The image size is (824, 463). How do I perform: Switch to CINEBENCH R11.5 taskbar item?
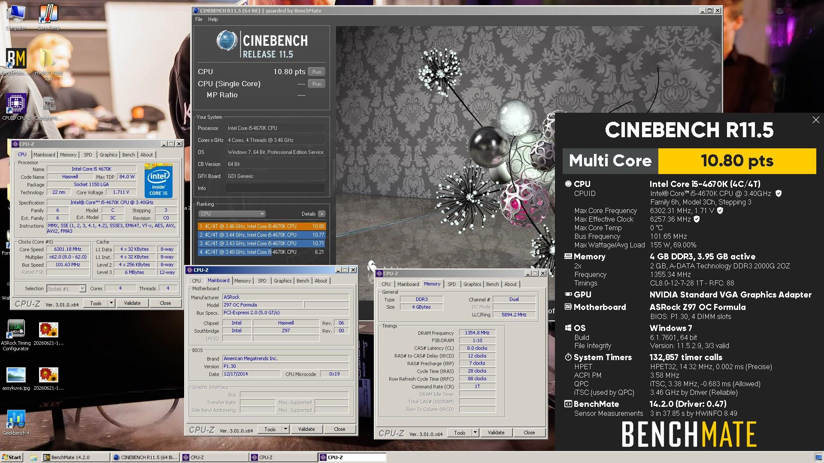tap(145, 457)
